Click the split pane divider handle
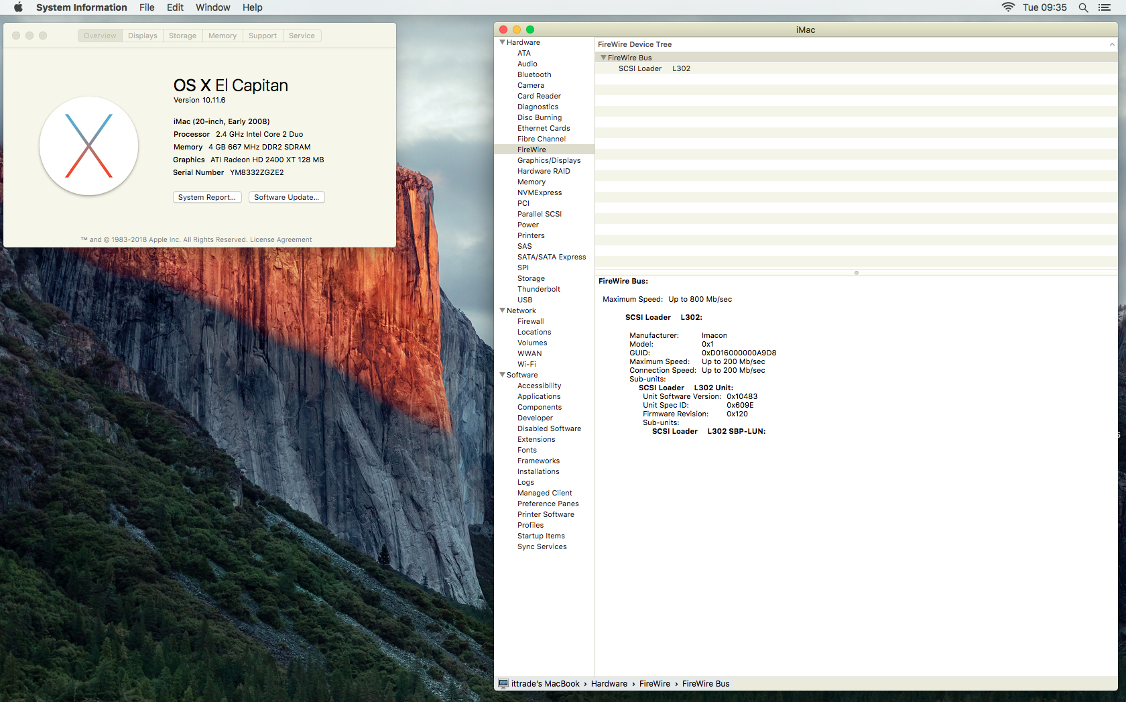1126x702 pixels. point(856,273)
